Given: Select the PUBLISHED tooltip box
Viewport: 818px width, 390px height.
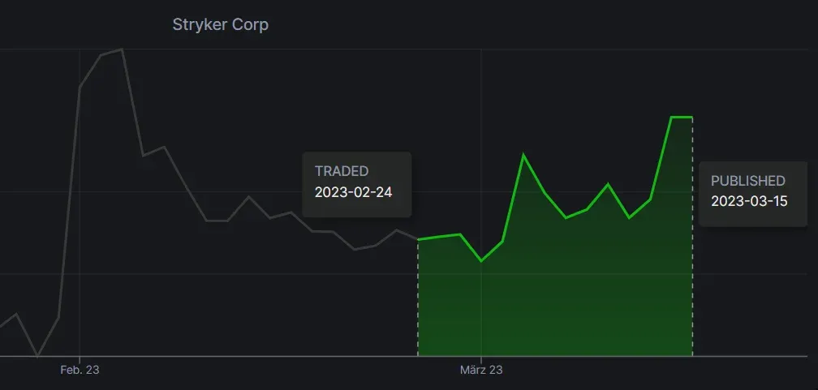Looking at the screenshot, I should tap(752, 193).
